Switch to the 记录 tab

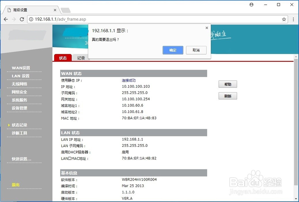pos(80,58)
